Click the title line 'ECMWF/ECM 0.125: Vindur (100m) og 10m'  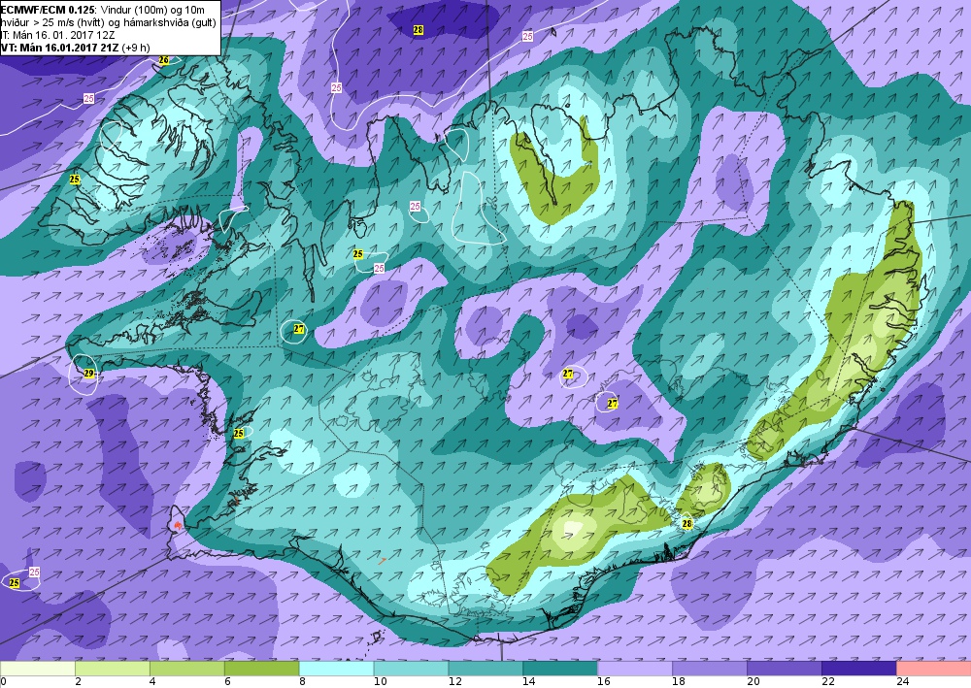point(103,10)
